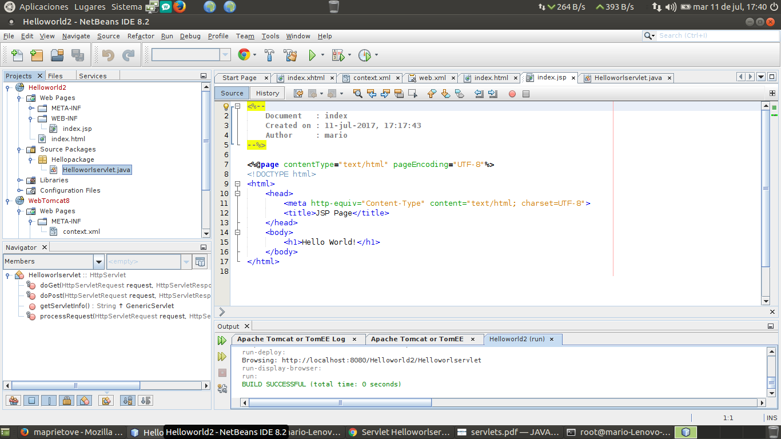Collapse the Helloworld2 project node
The width and height of the screenshot is (781, 439).
(x=9, y=87)
